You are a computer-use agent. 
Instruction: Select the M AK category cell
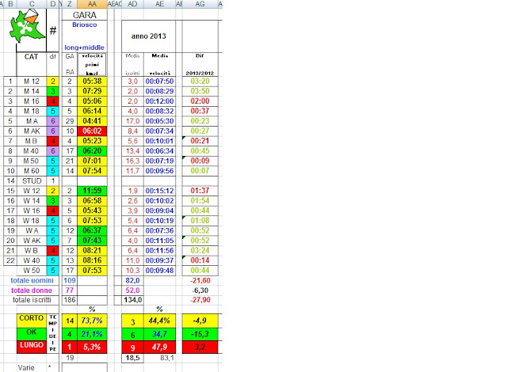[x=32, y=131]
